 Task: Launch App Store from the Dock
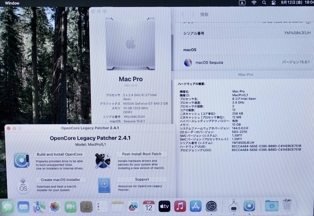click(x=195, y=207)
